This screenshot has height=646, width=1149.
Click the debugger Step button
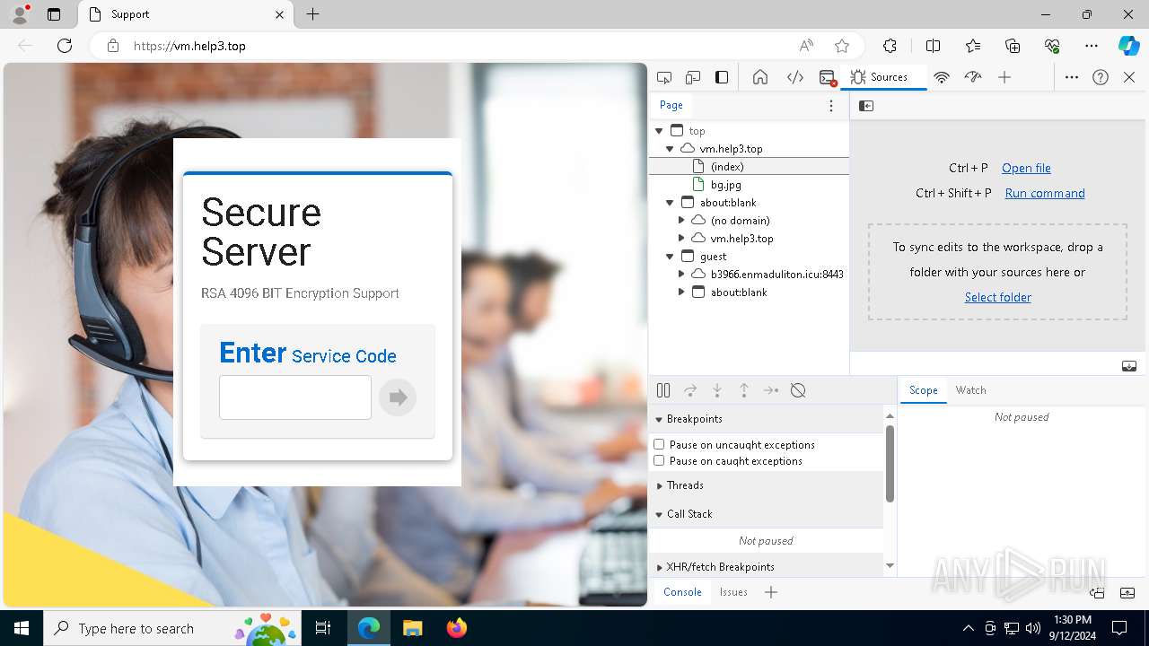(771, 390)
